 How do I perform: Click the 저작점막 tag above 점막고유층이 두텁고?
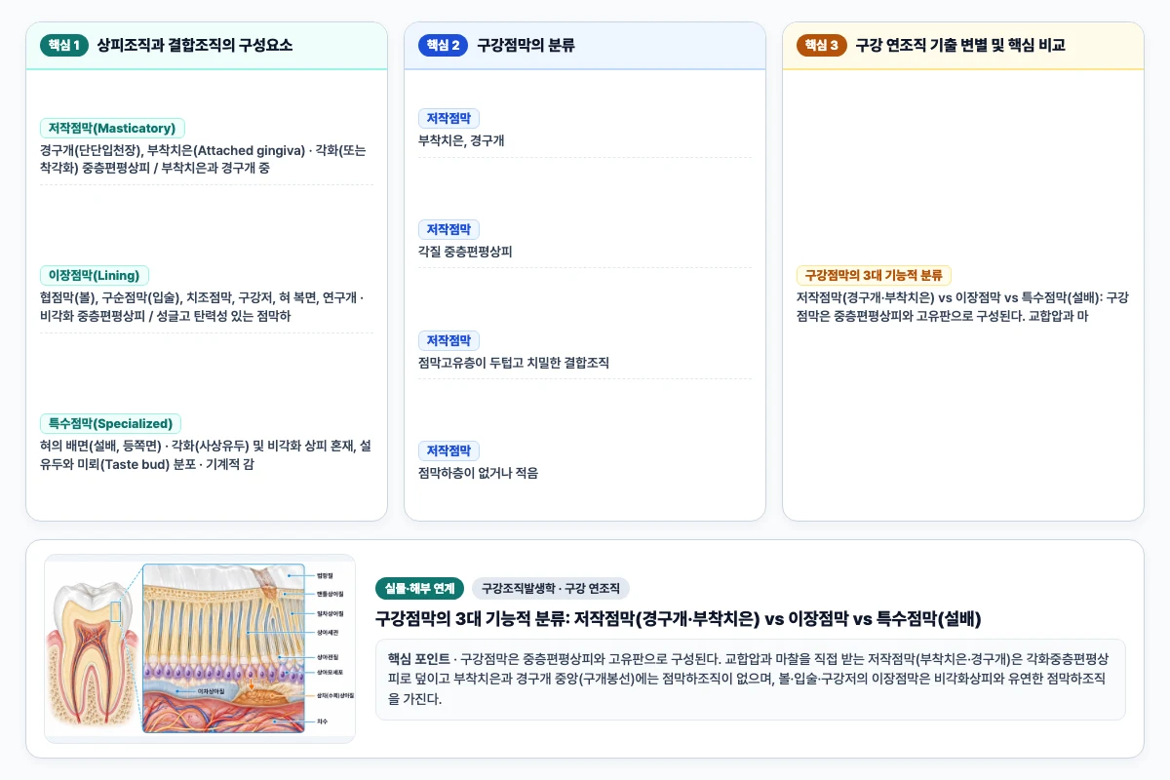coord(448,340)
